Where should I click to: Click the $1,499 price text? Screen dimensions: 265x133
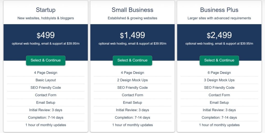(x=132, y=35)
